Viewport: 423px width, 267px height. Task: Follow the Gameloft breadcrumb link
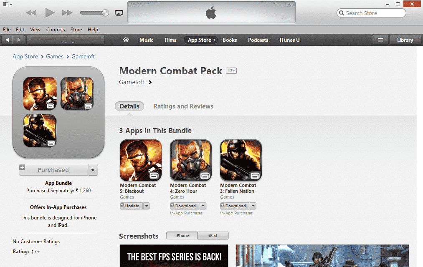(x=83, y=56)
